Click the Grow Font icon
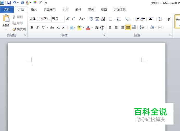Viewport: 180px width, 131px height. click(68, 19)
